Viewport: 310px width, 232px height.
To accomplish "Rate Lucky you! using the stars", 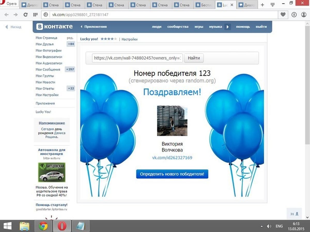I will coord(109,39).
